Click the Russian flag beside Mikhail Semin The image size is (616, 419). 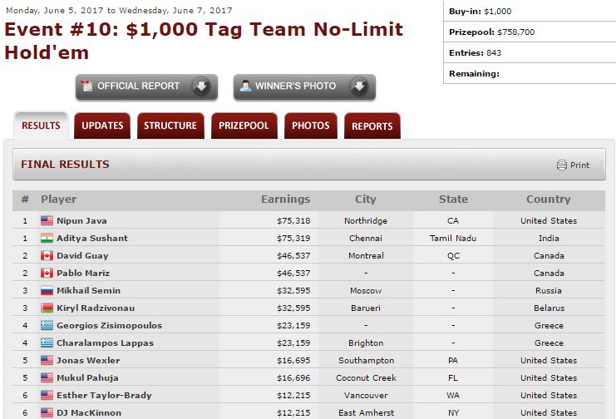pos(47,291)
